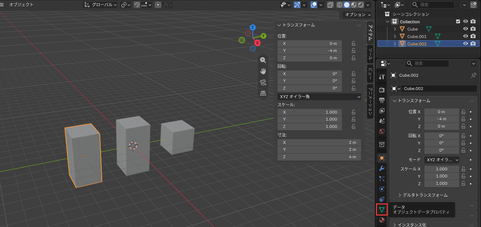Click the zoom magnifier viewport gizmo
The width and height of the screenshot is (481, 227).
[263, 60]
